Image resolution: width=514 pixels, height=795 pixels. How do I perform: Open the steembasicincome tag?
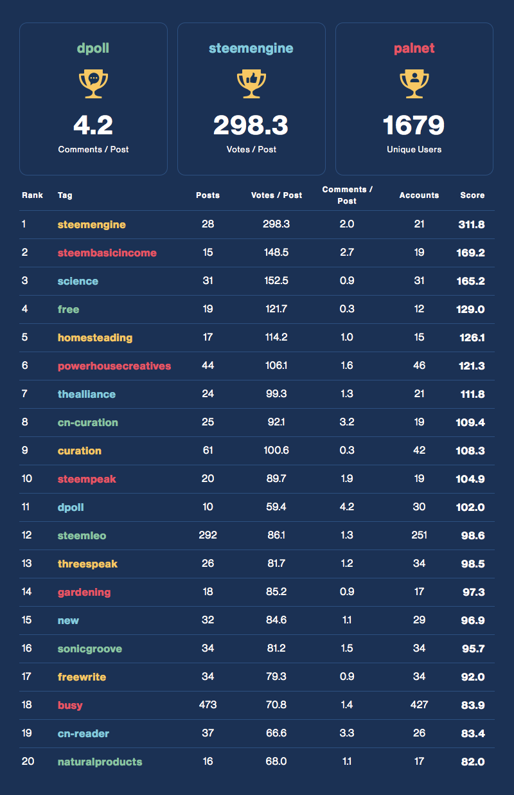pos(107,253)
